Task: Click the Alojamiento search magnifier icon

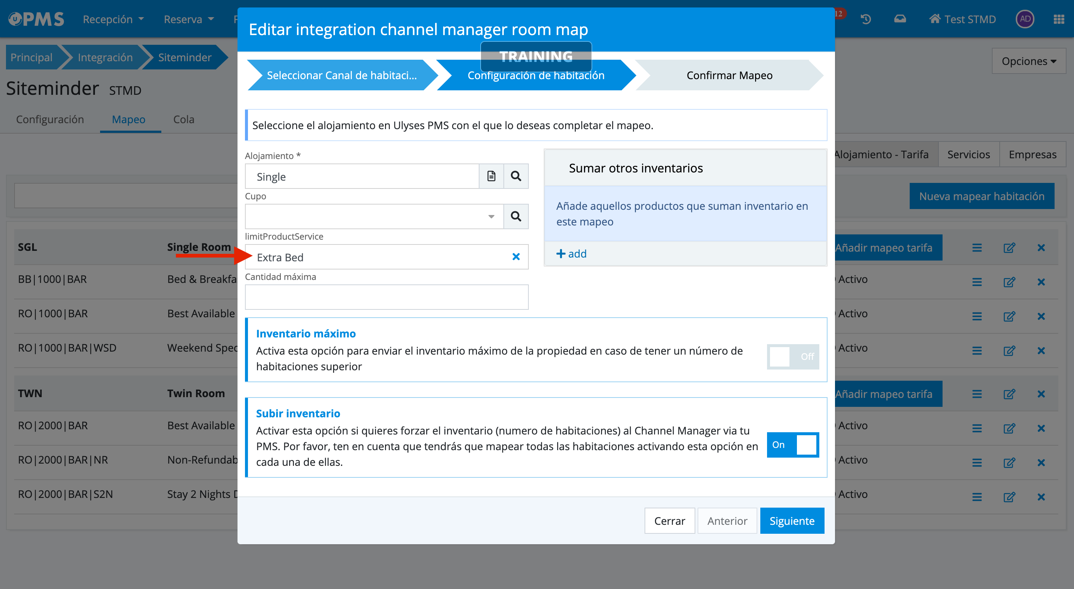Action: [x=516, y=176]
